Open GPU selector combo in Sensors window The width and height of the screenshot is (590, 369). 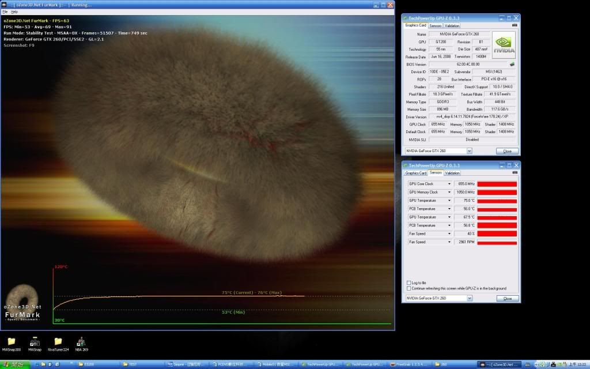pos(438,298)
